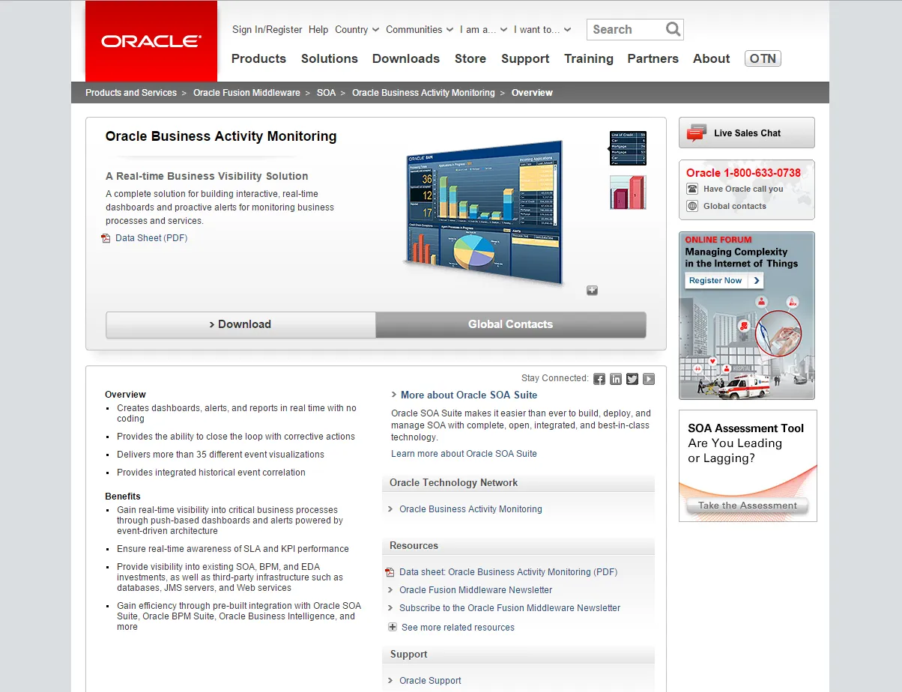Viewport: 902px width, 692px height.
Task: Click the Overview breadcrumb text
Action: 532,93
